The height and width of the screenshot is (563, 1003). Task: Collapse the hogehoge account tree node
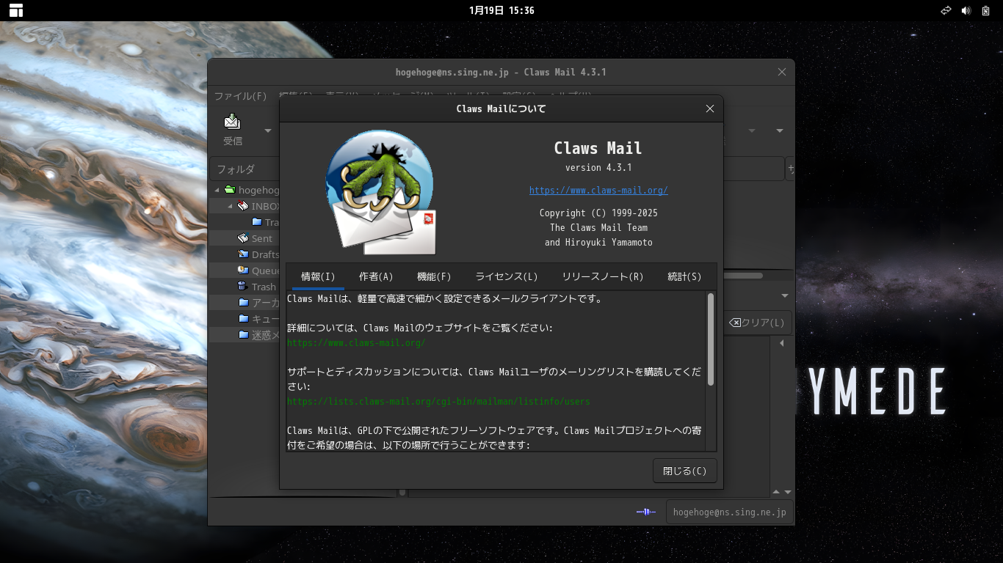tap(217, 190)
